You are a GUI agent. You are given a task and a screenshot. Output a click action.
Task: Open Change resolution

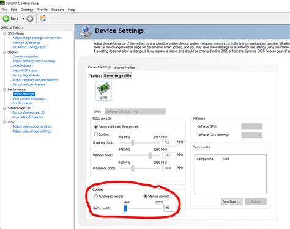(26, 57)
